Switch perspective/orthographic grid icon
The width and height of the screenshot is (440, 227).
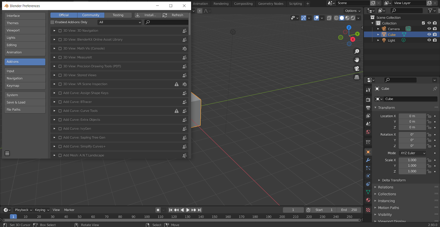(357, 77)
